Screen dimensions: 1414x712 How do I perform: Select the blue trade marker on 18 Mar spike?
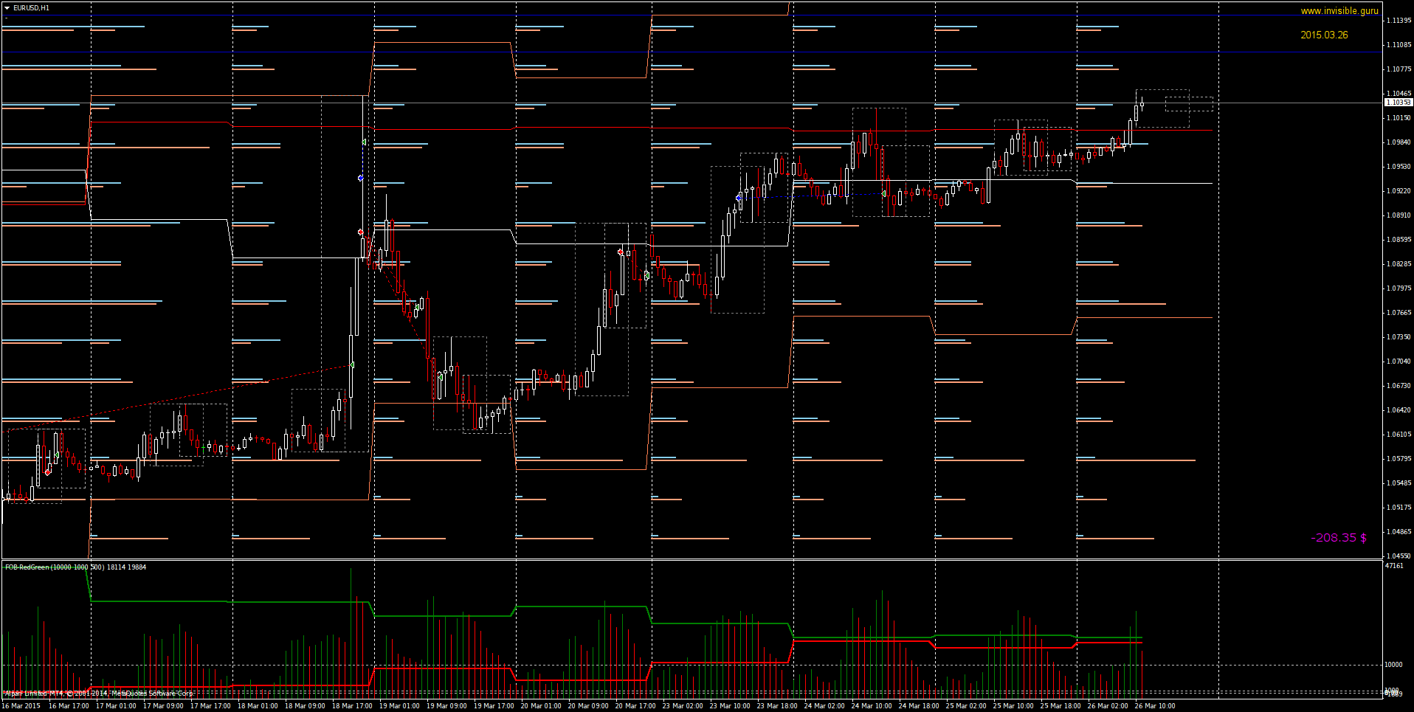click(360, 178)
